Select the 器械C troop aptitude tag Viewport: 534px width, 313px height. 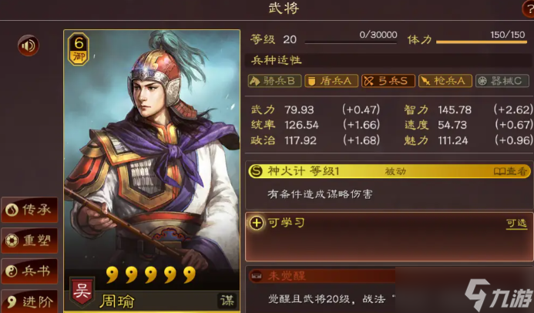(x=502, y=81)
